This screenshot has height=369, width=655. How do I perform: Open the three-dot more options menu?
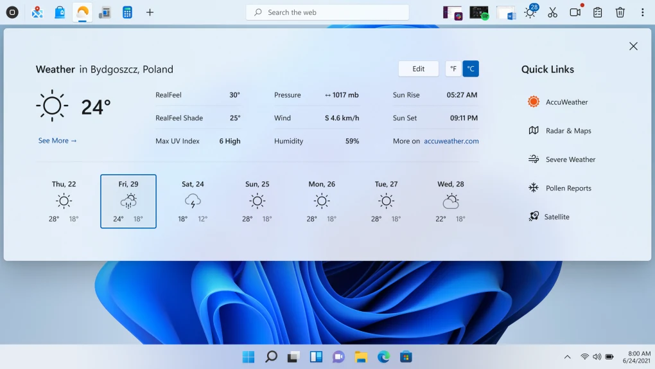(642, 12)
